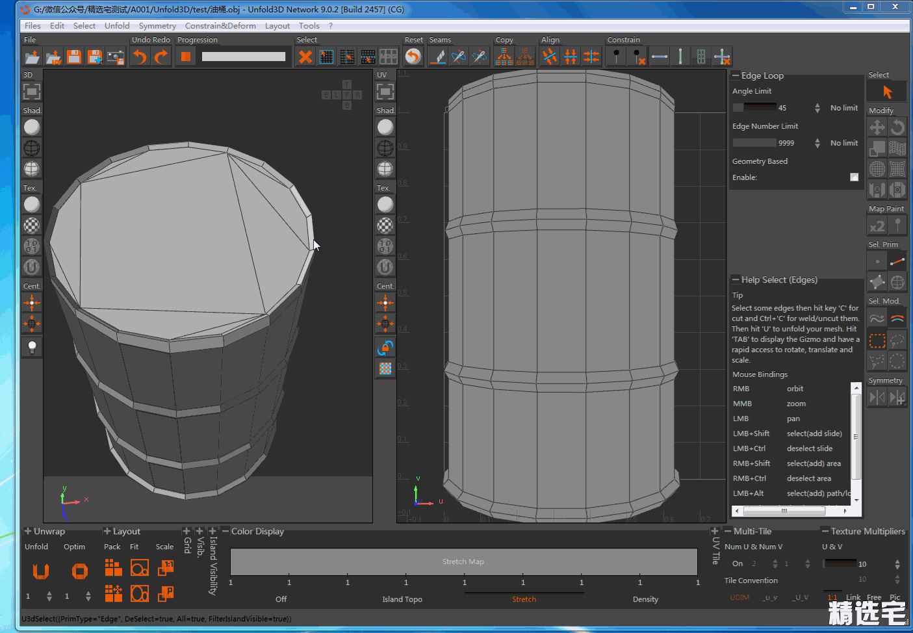Click the camera screenshot save icon
The width and height of the screenshot is (913, 633).
116,57
